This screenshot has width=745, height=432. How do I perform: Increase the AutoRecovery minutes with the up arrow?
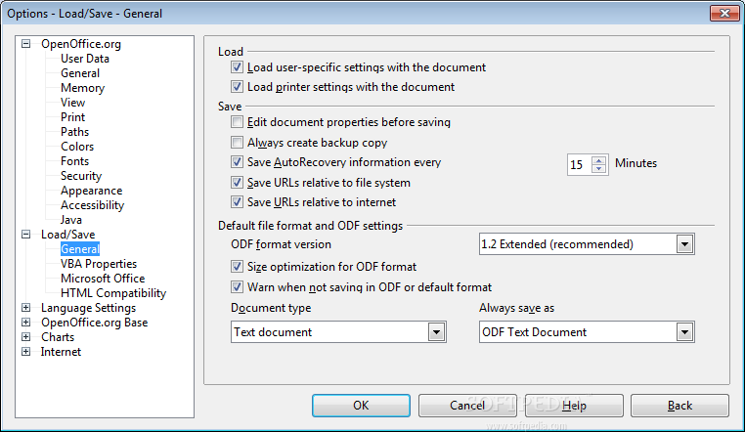(599, 160)
